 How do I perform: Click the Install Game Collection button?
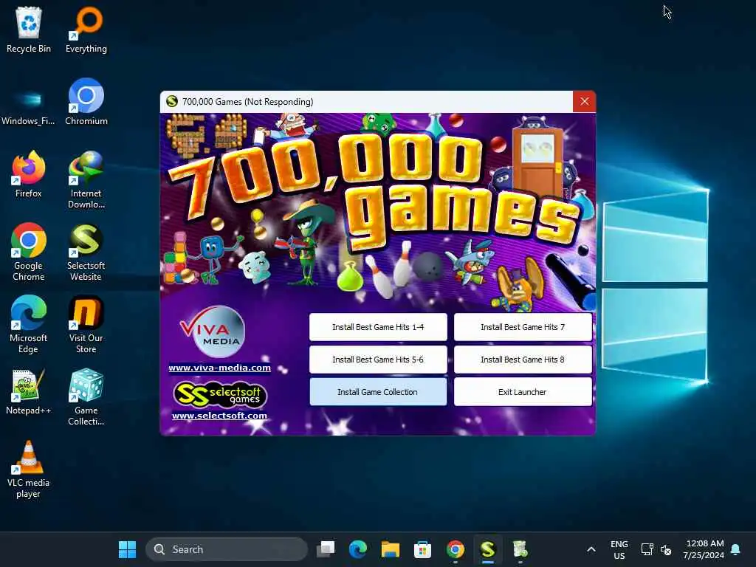tap(378, 392)
